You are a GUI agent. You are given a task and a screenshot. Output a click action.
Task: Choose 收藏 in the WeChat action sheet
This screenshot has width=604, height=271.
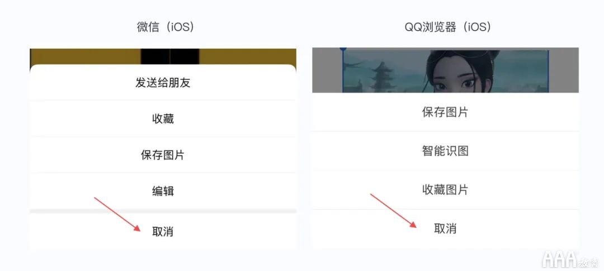coord(163,118)
